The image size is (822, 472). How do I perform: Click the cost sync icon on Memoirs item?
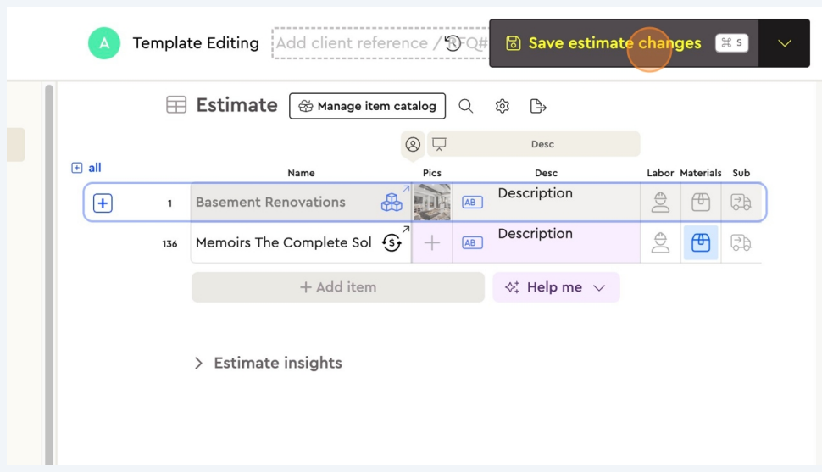point(392,243)
